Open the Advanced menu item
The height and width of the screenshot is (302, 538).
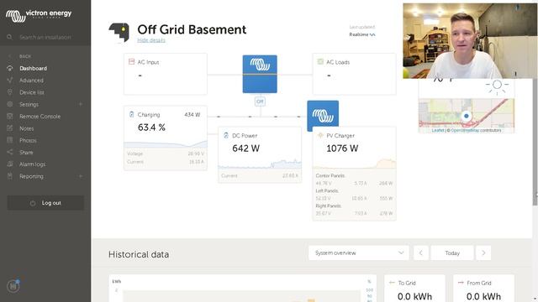click(x=32, y=81)
